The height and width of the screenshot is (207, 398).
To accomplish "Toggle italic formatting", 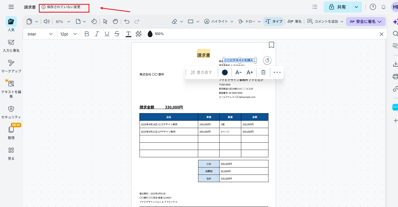I will click(x=97, y=34).
